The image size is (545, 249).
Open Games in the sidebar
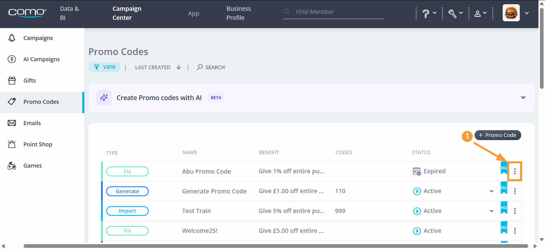coord(42,166)
